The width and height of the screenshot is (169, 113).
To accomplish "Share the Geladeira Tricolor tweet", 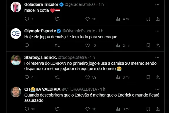I will pyautogui.click(x=158, y=19).
